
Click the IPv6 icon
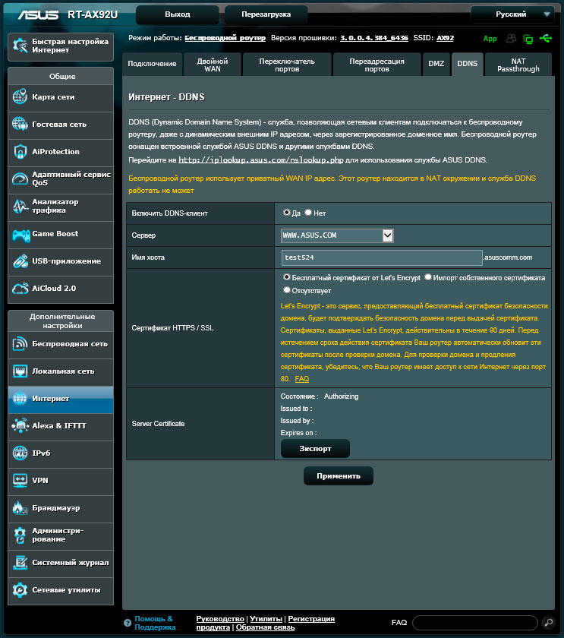click(20, 453)
